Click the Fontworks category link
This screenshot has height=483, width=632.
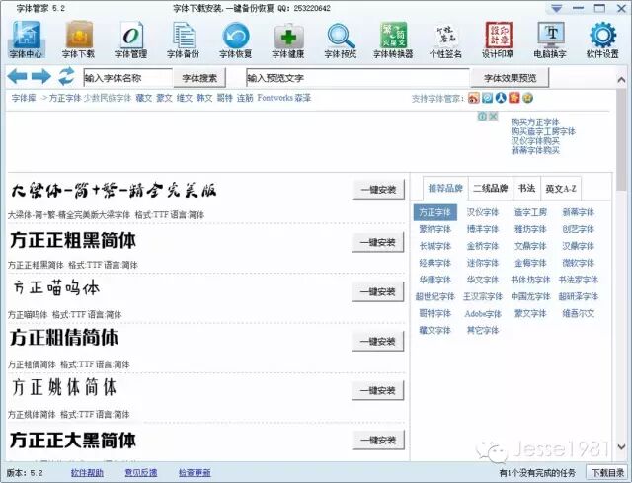(x=276, y=98)
